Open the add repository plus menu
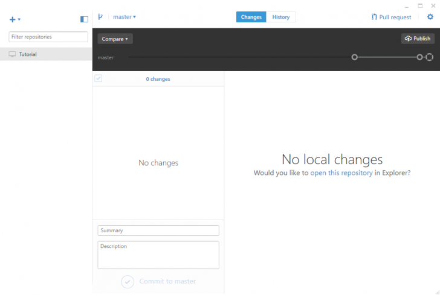The image size is (440, 295). coord(15,19)
